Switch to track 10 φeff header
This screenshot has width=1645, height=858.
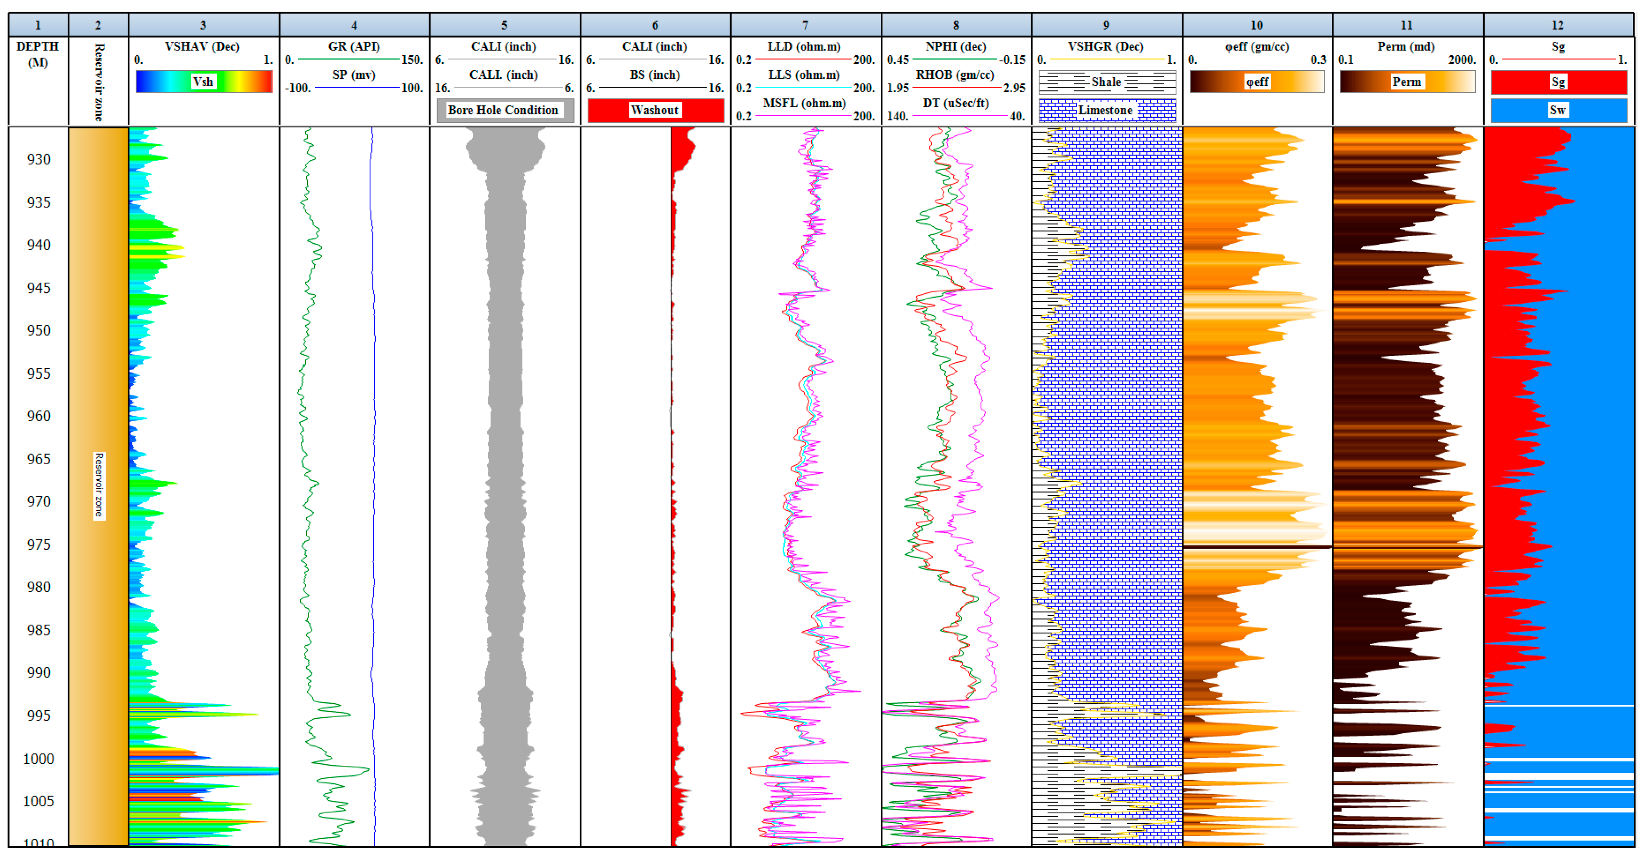(x=1256, y=25)
